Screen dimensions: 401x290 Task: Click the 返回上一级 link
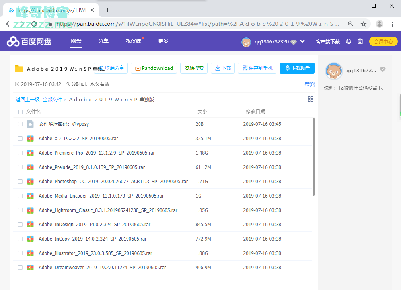[27, 100]
